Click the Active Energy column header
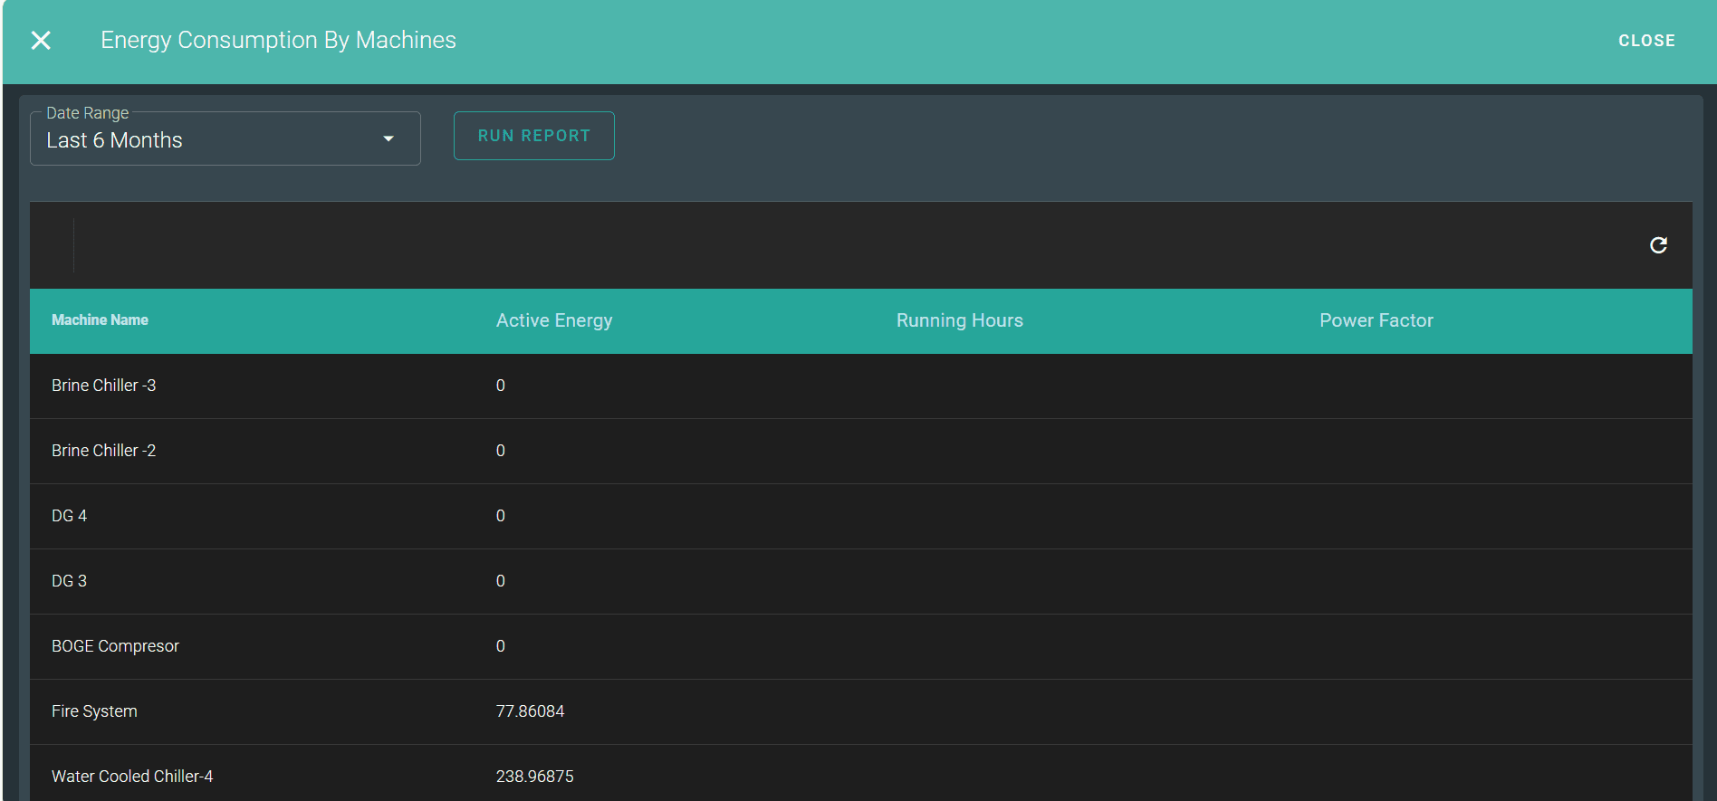The height and width of the screenshot is (801, 1717). click(x=553, y=320)
